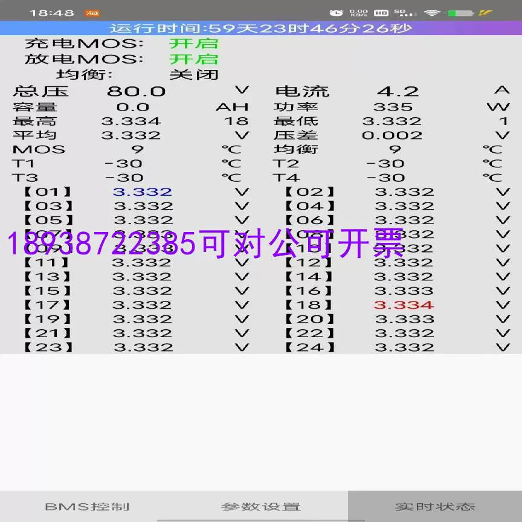522x522 pixels.
Task: Select the 实时状态 tab
Action: point(435,506)
